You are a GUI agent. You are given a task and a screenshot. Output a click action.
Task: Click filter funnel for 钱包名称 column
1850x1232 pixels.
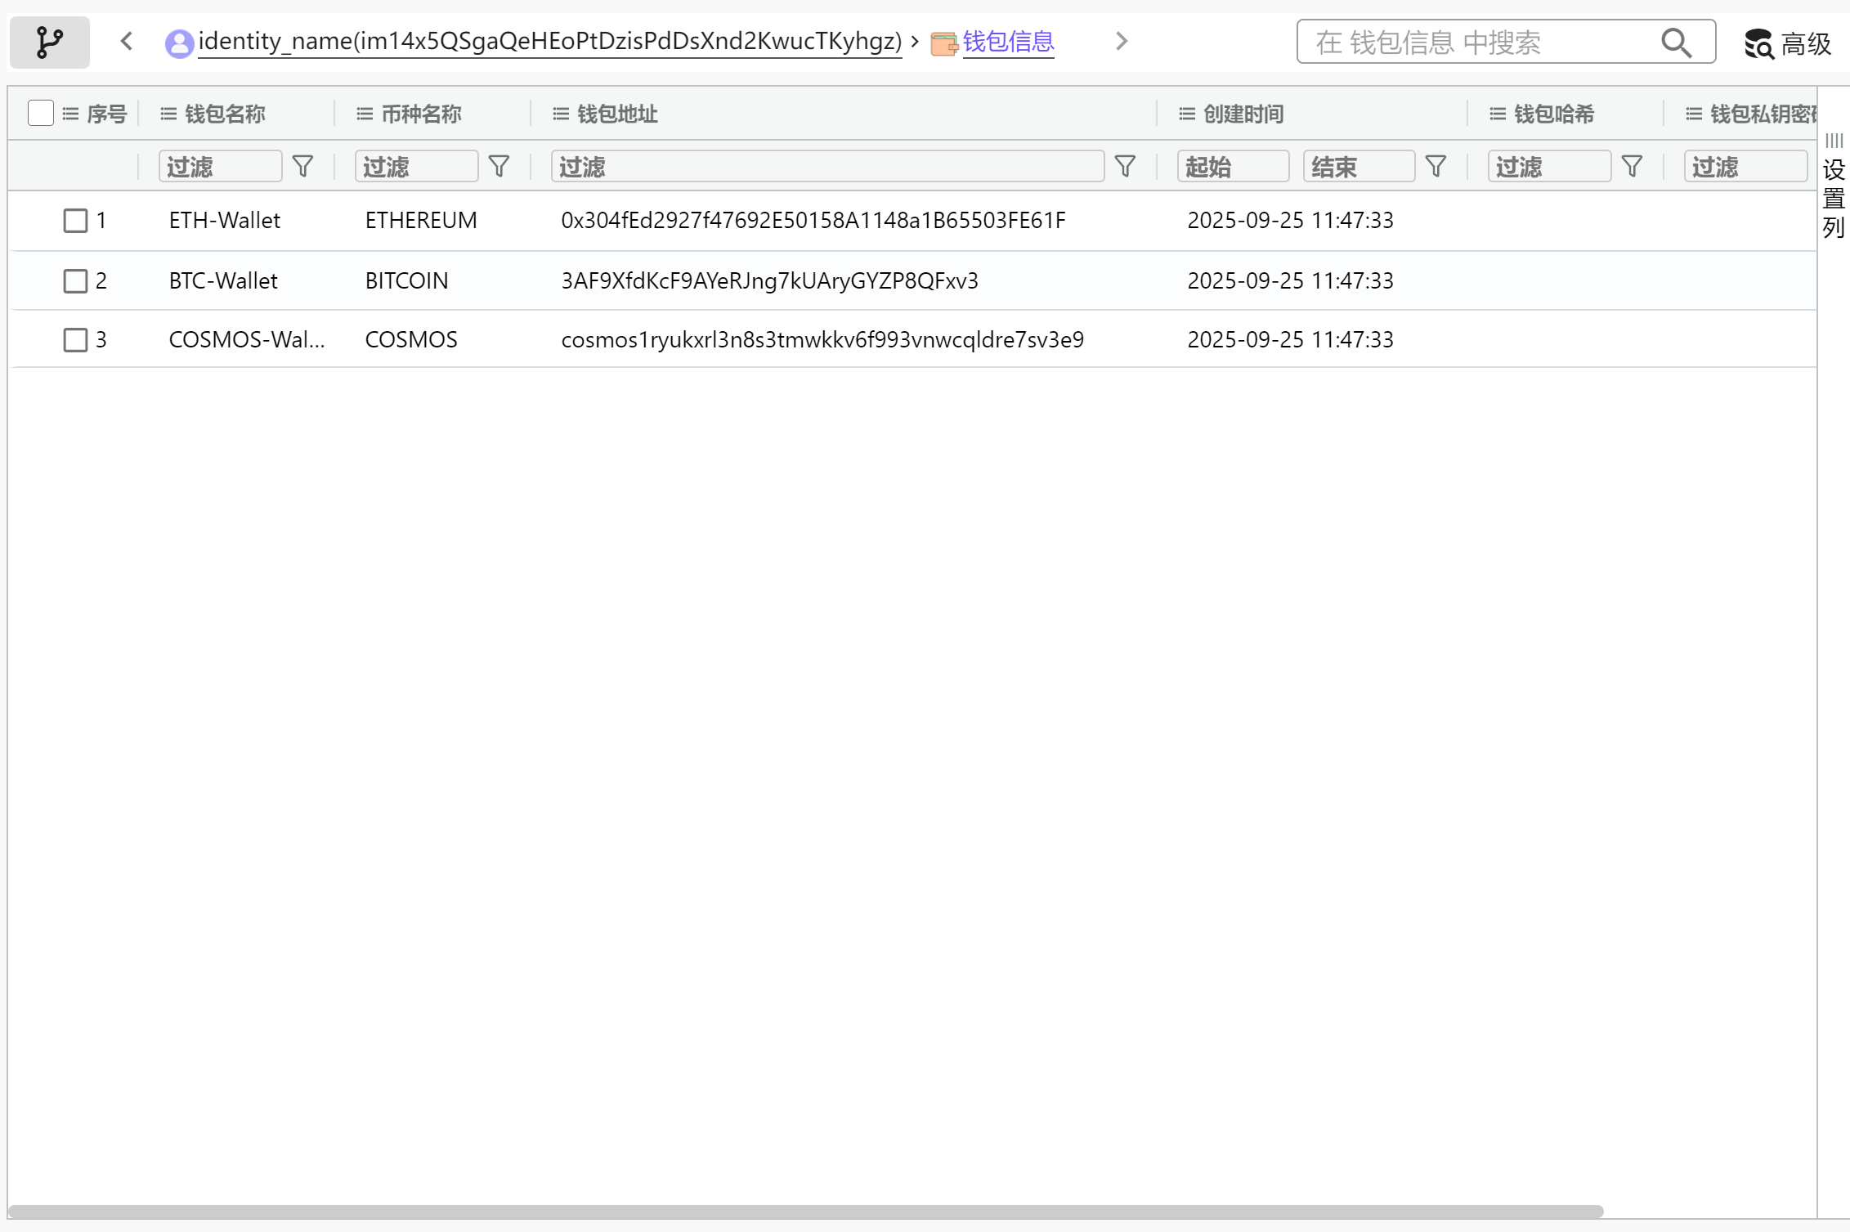[302, 167]
